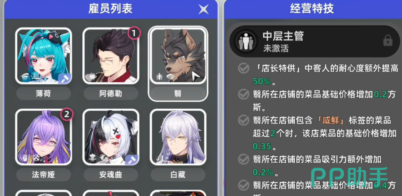Click the hammer icon on 薄荷 portrait
402x196 pixels.
point(65,78)
